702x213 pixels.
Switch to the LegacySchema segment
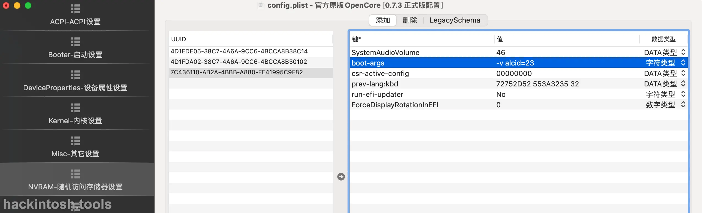455,20
